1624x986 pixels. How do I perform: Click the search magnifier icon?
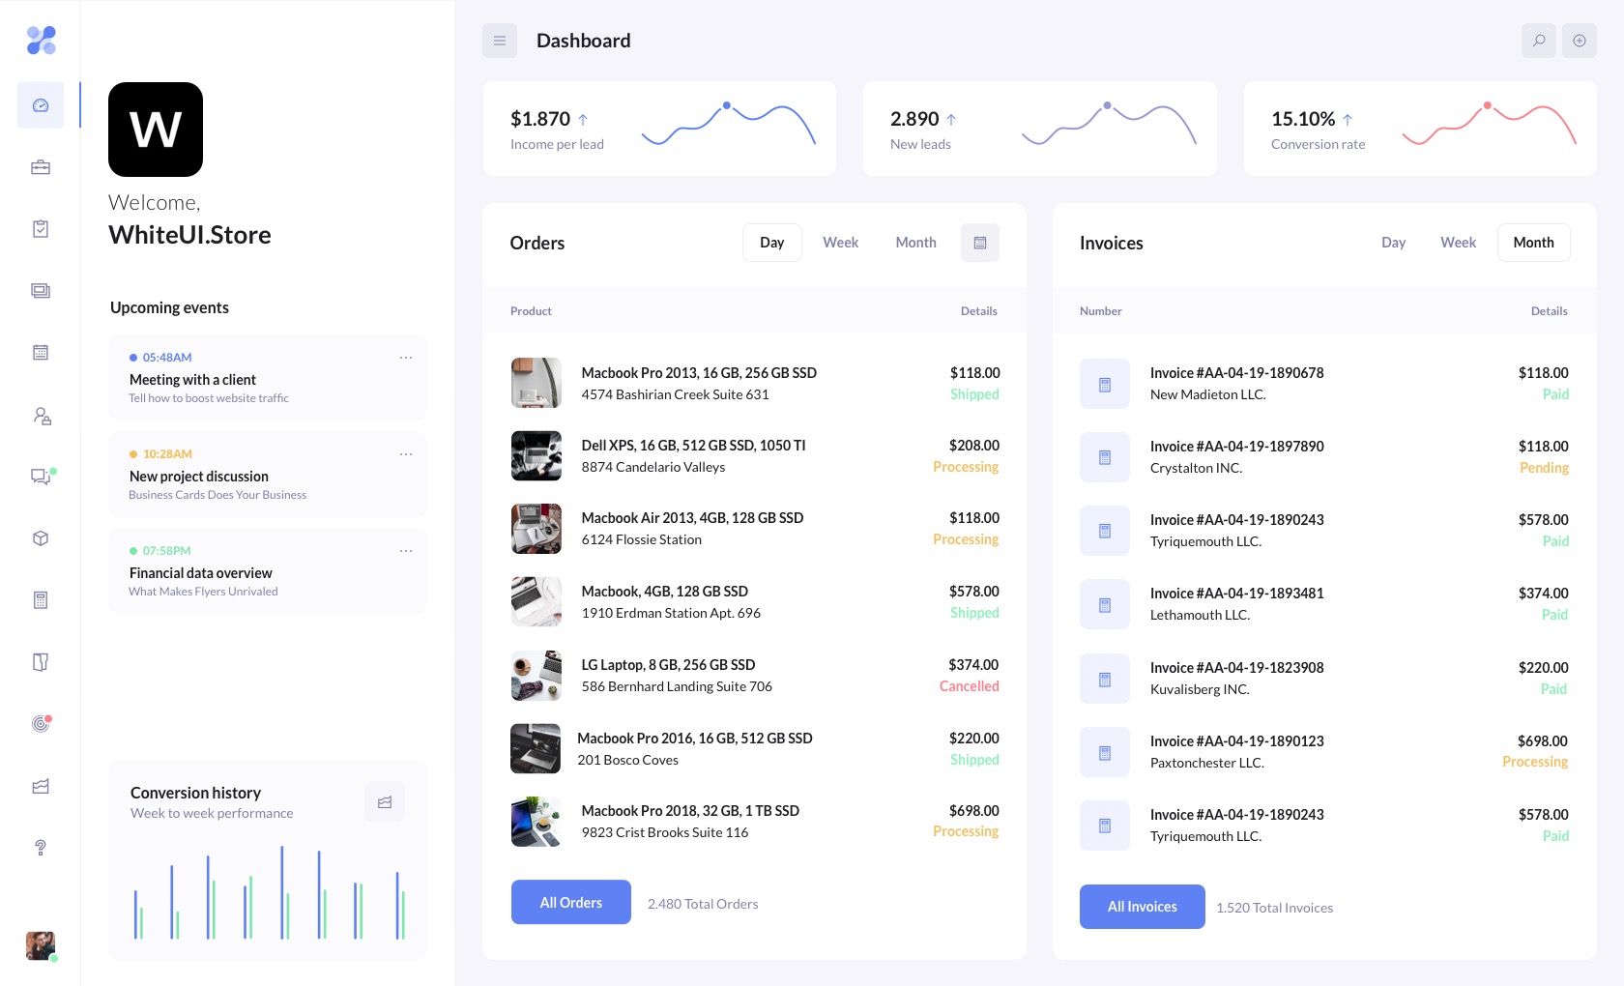(x=1539, y=41)
